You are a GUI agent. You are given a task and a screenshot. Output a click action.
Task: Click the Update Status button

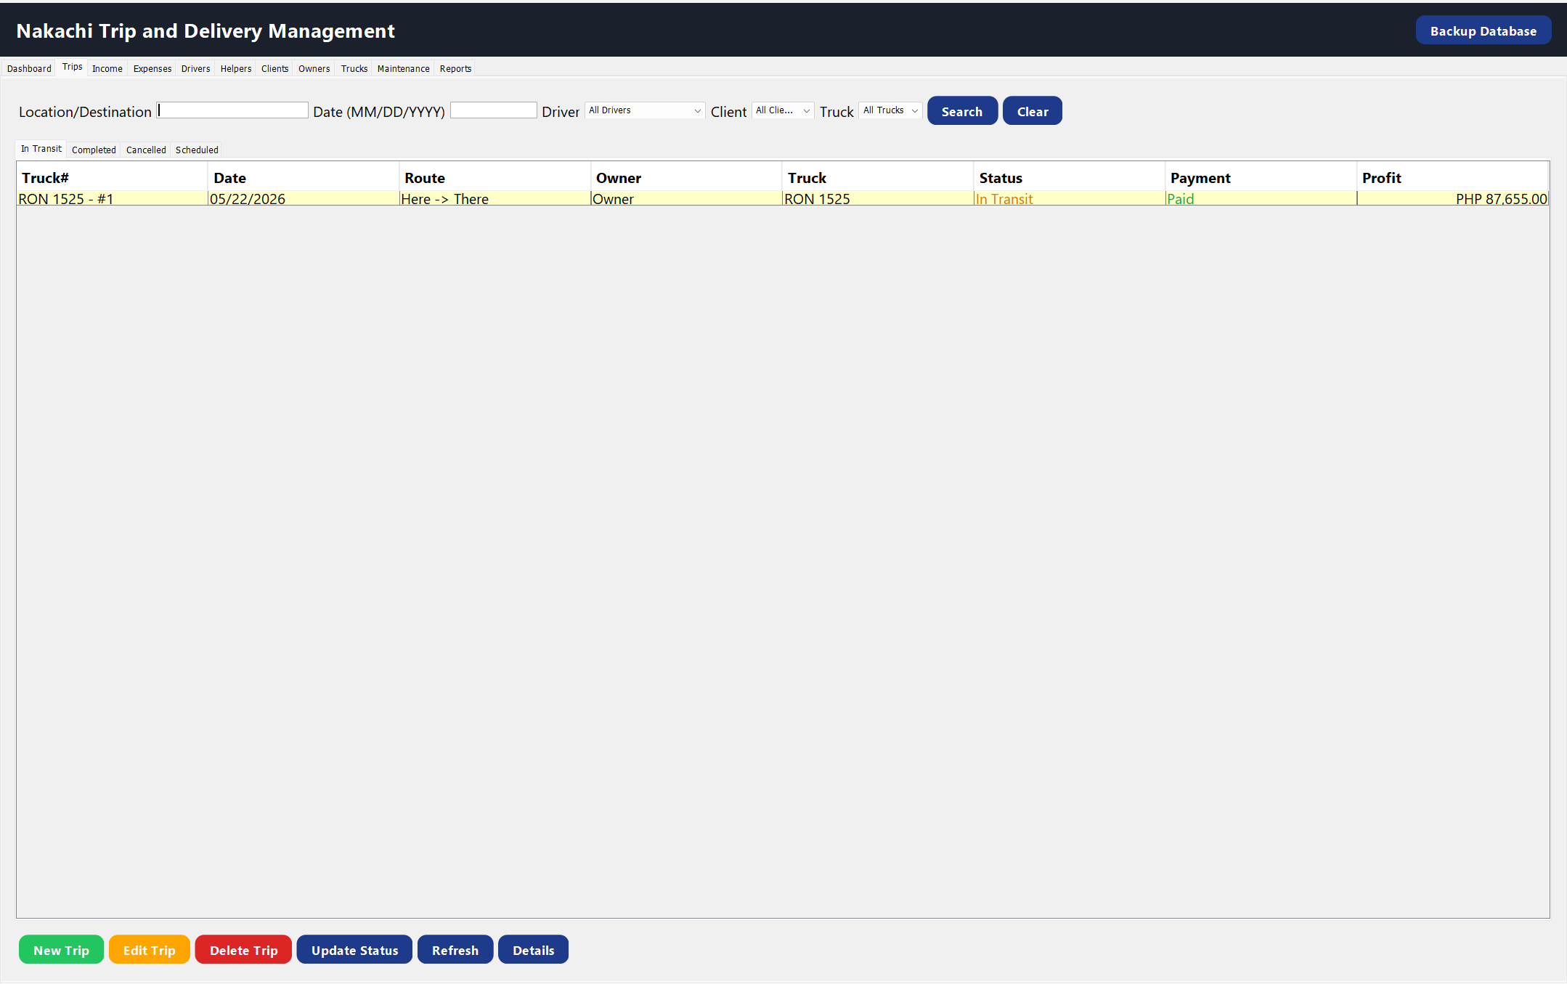click(x=355, y=950)
